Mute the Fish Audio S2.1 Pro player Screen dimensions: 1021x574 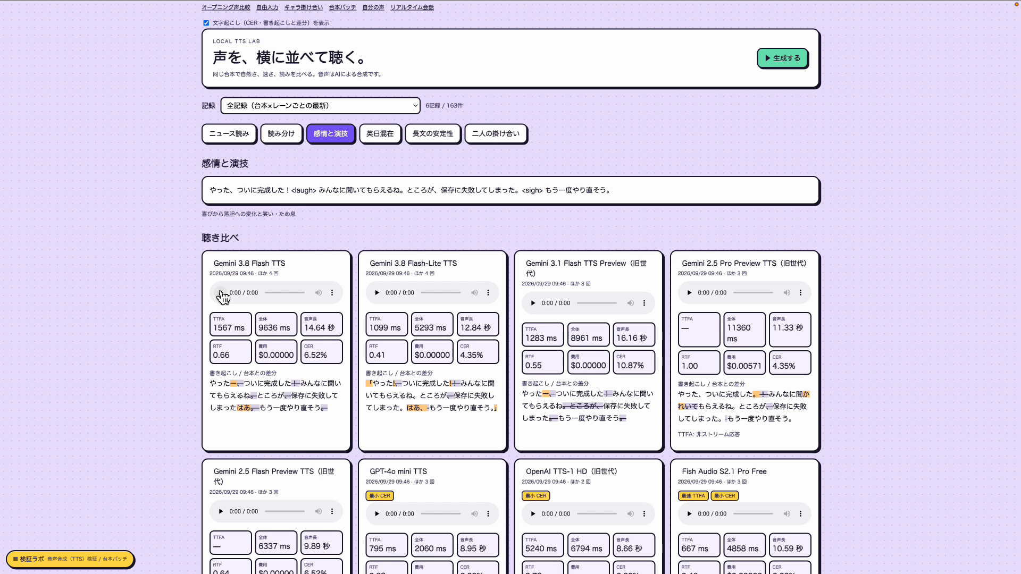(x=786, y=514)
